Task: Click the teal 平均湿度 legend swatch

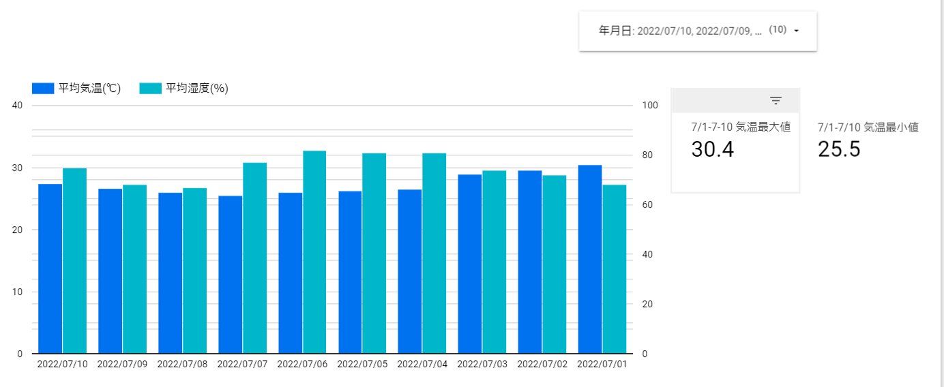Action: (x=151, y=89)
